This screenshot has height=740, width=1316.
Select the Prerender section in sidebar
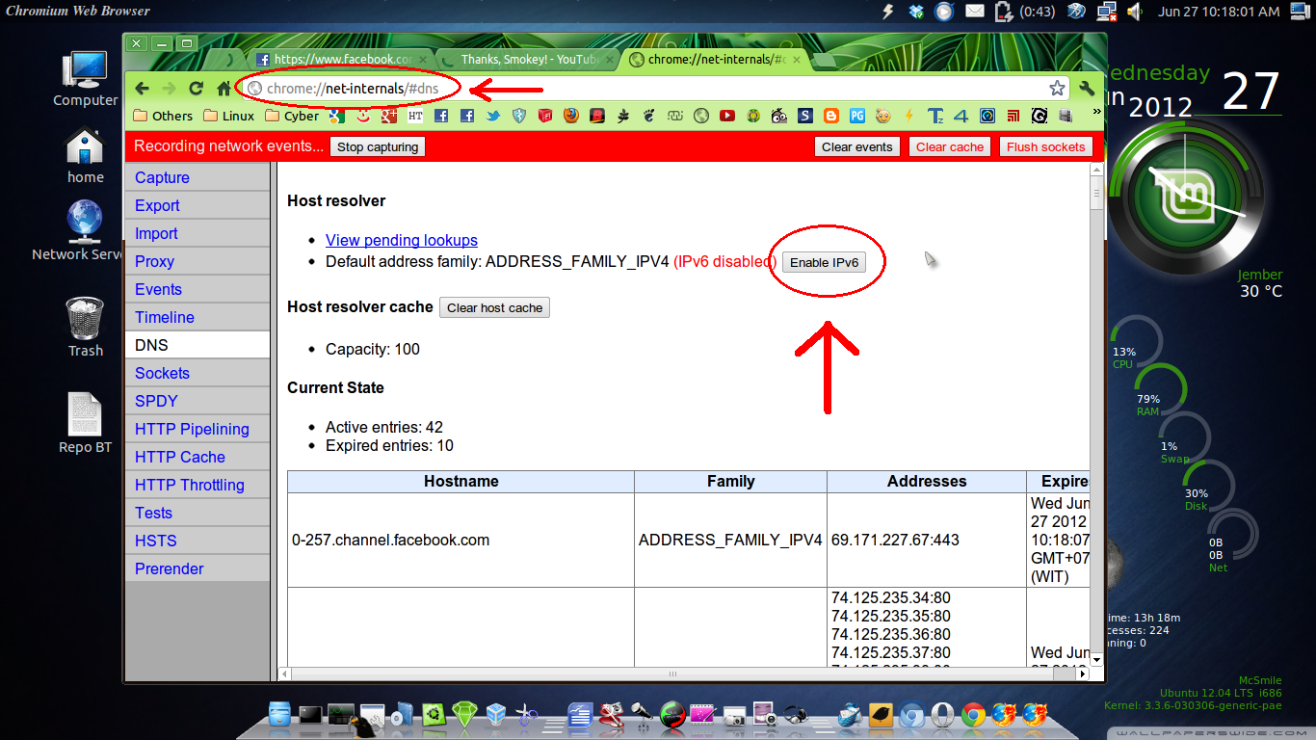coord(197,568)
